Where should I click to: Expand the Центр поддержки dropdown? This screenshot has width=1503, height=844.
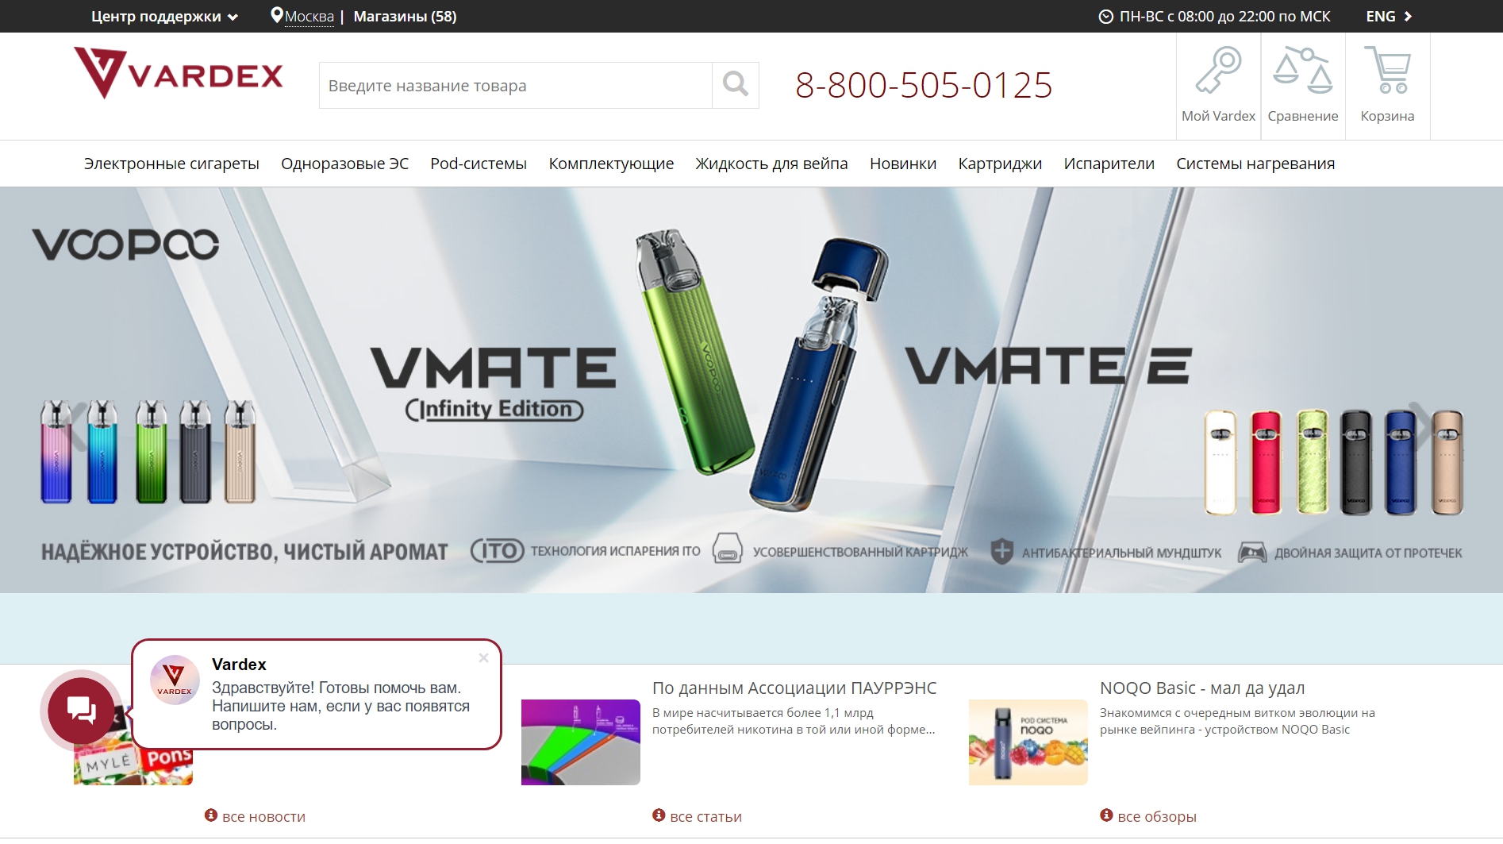click(x=164, y=17)
